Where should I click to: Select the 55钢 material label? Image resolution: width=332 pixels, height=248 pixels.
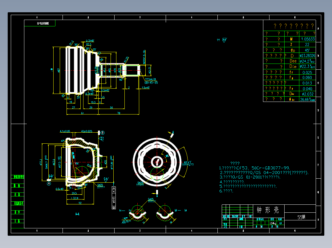[x=301, y=217]
